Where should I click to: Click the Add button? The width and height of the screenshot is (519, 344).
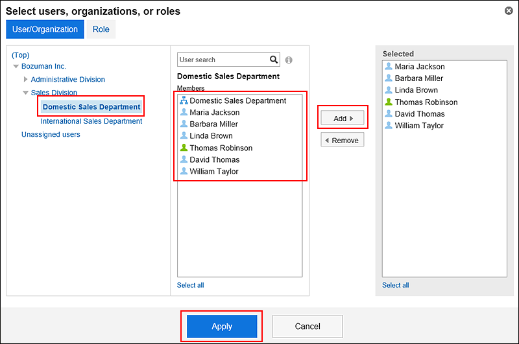coord(343,118)
